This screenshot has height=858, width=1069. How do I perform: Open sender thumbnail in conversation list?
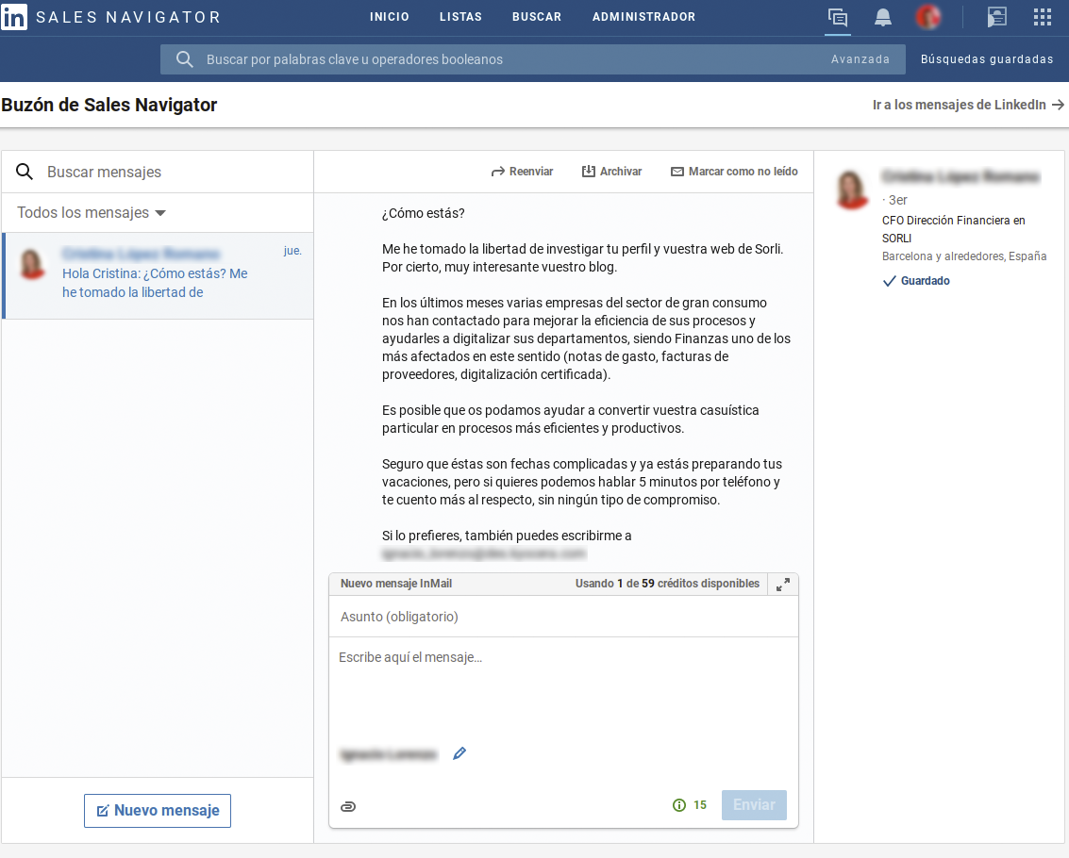[x=32, y=264]
